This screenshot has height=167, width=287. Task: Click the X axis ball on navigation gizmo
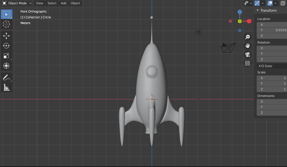click(249, 21)
